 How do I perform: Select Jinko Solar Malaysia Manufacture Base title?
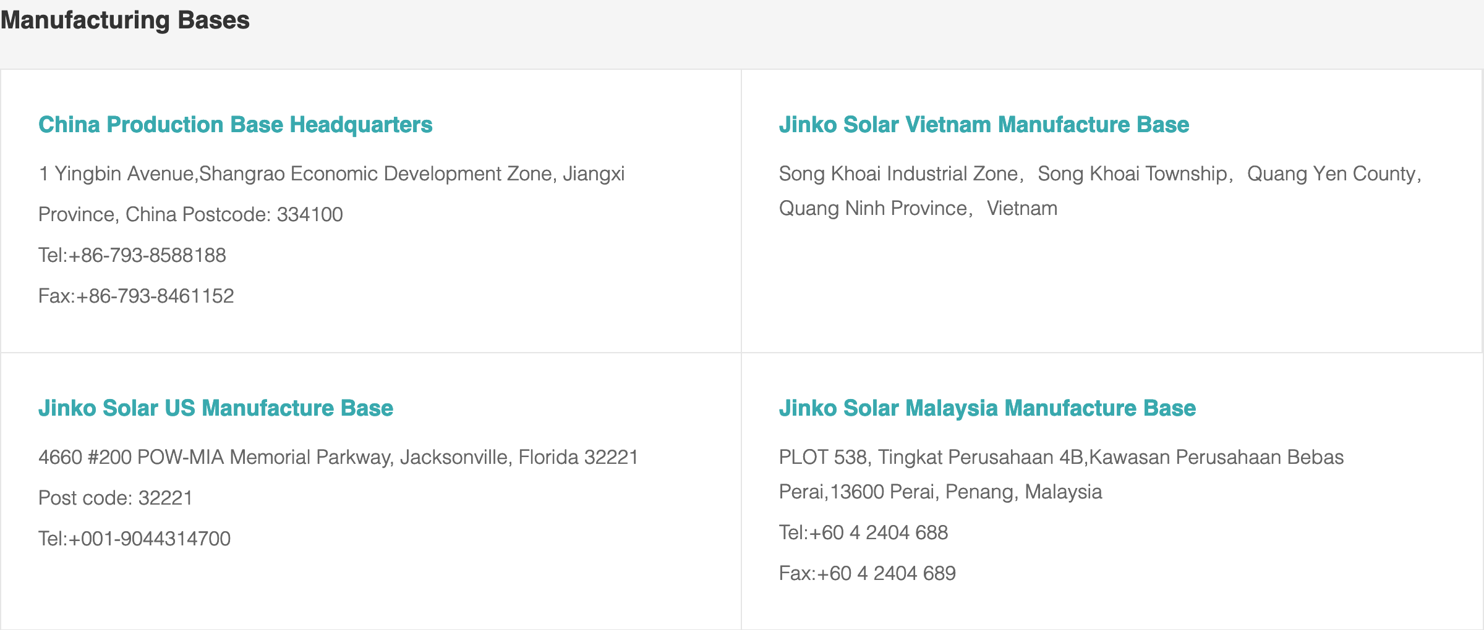click(x=987, y=408)
